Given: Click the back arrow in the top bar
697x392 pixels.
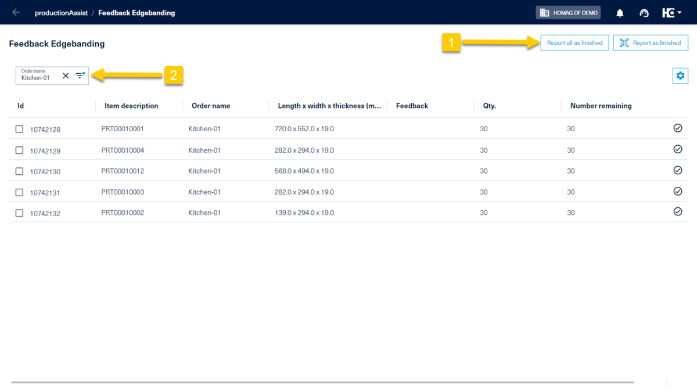Looking at the screenshot, I should tap(16, 12).
